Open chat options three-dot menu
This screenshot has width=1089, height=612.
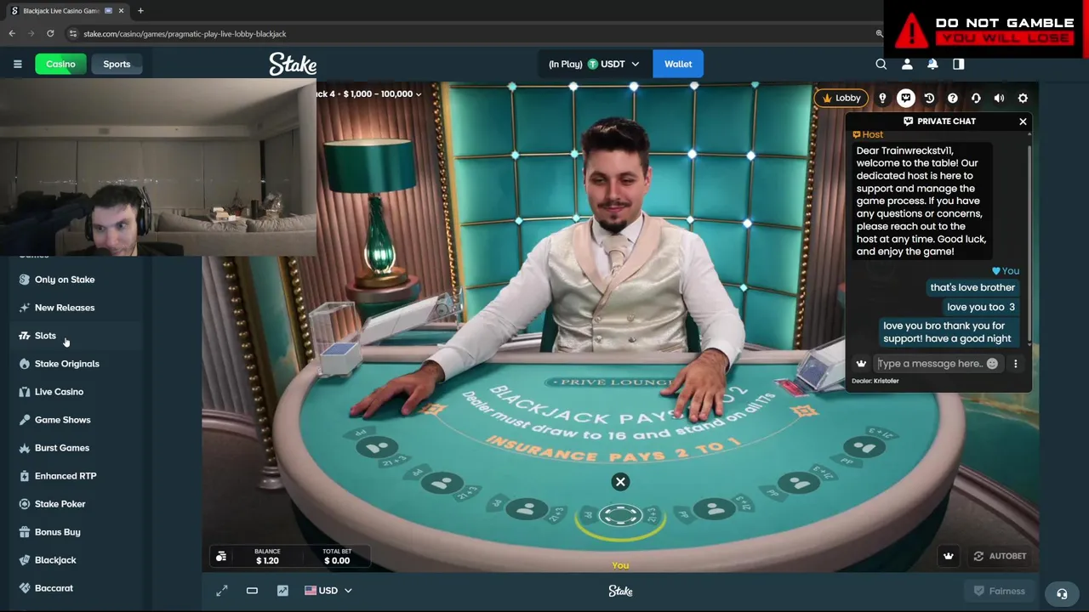coord(1015,364)
